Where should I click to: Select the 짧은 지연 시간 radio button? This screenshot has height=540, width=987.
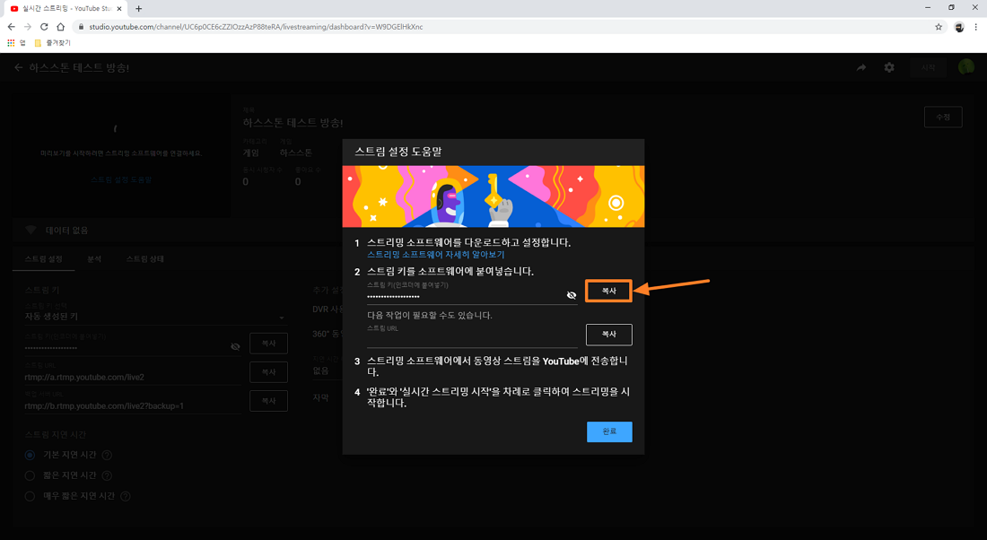pos(30,475)
